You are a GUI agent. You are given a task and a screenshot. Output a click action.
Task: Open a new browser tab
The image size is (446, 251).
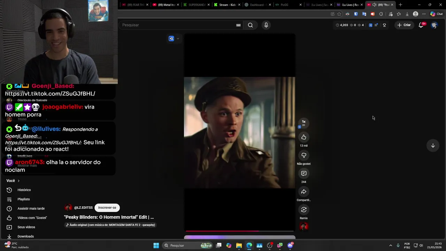pyautogui.click(x=400, y=5)
